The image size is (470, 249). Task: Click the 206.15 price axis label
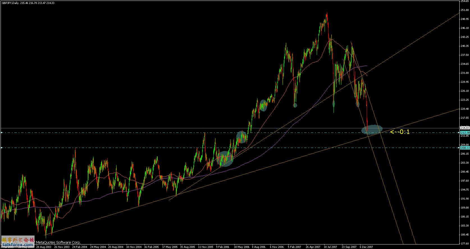[x=465, y=154]
